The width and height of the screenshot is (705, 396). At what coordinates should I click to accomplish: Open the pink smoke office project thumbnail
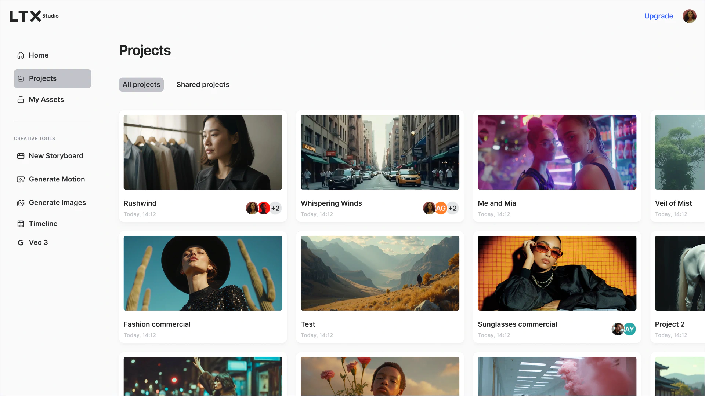point(557,376)
